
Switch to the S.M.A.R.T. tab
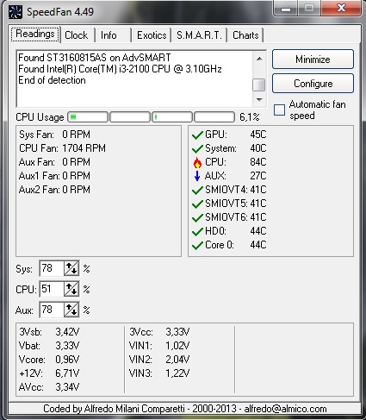point(199,35)
